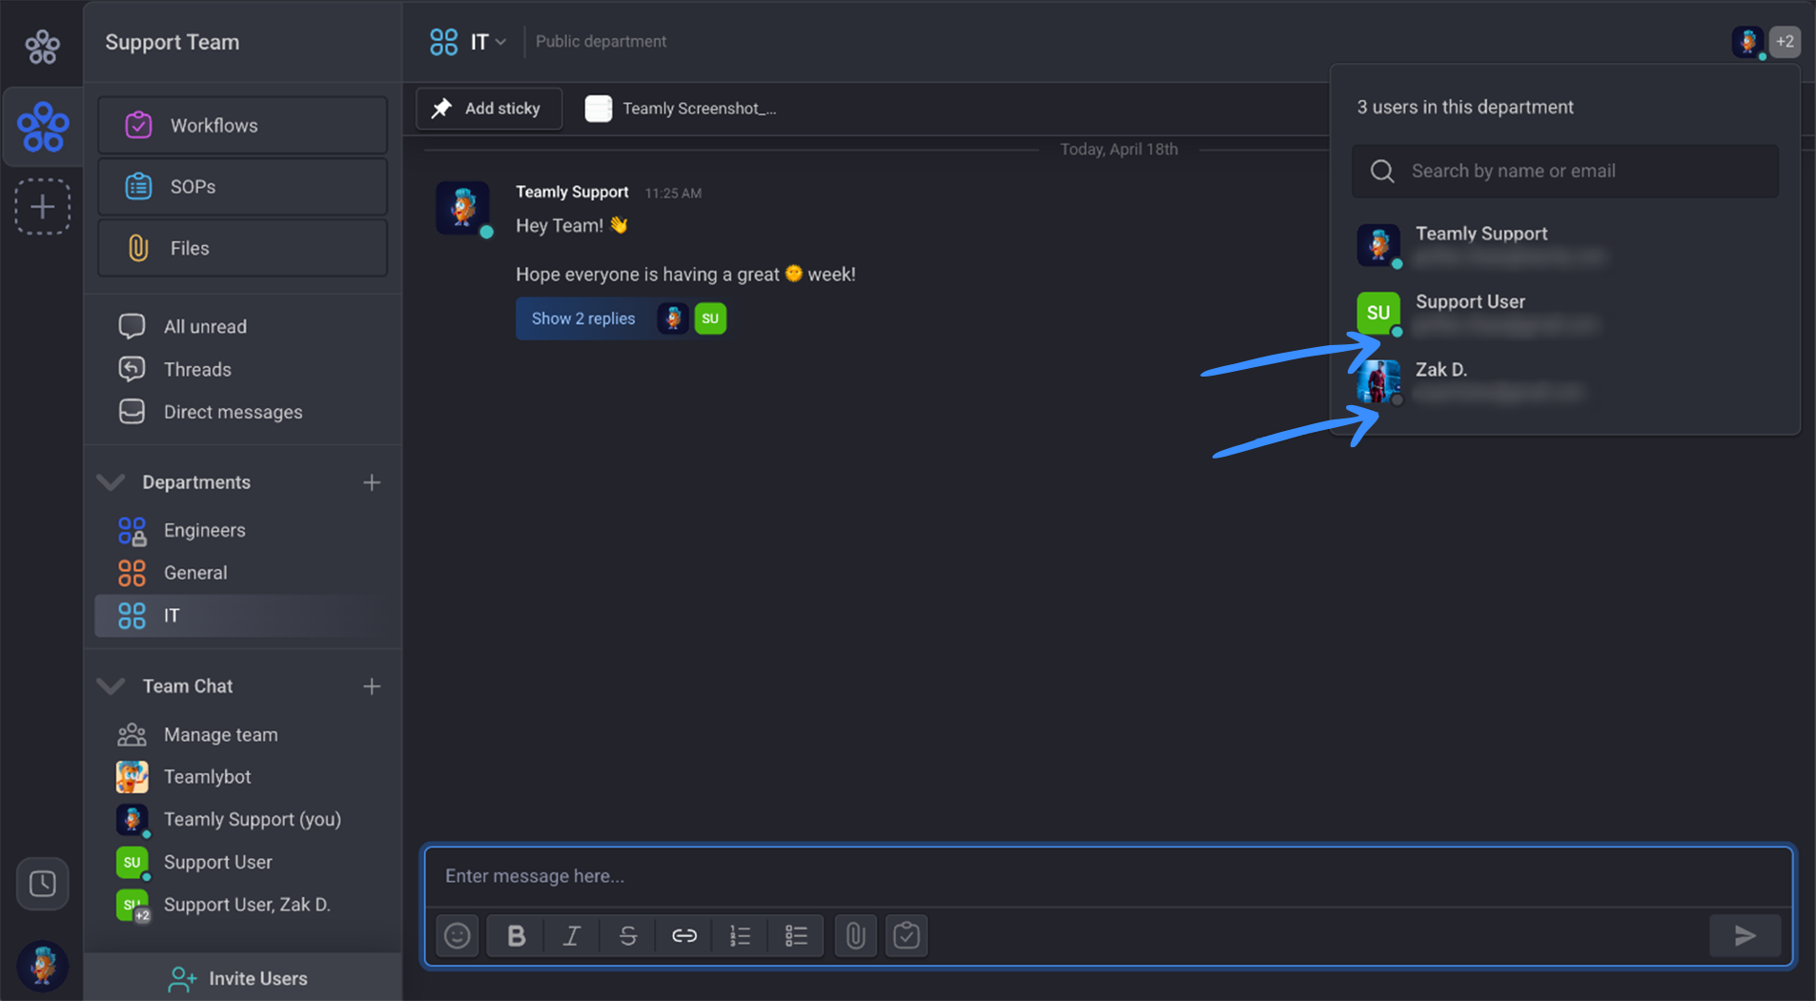
Task: Open SOPs
Action: click(242, 187)
